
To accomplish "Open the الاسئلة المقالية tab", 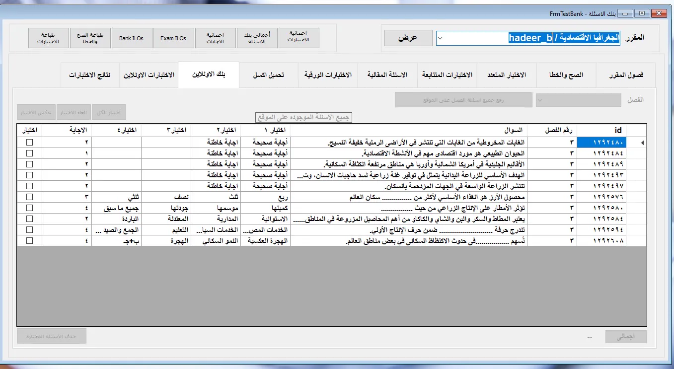I will pyautogui.click(x=387, y=75).
